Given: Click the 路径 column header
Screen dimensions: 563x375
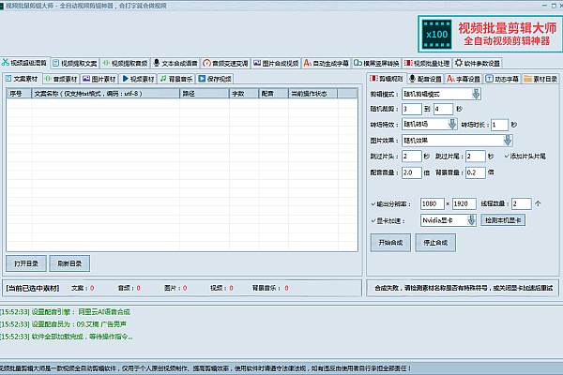Looking at the screenshot, I should pos(205,94).
